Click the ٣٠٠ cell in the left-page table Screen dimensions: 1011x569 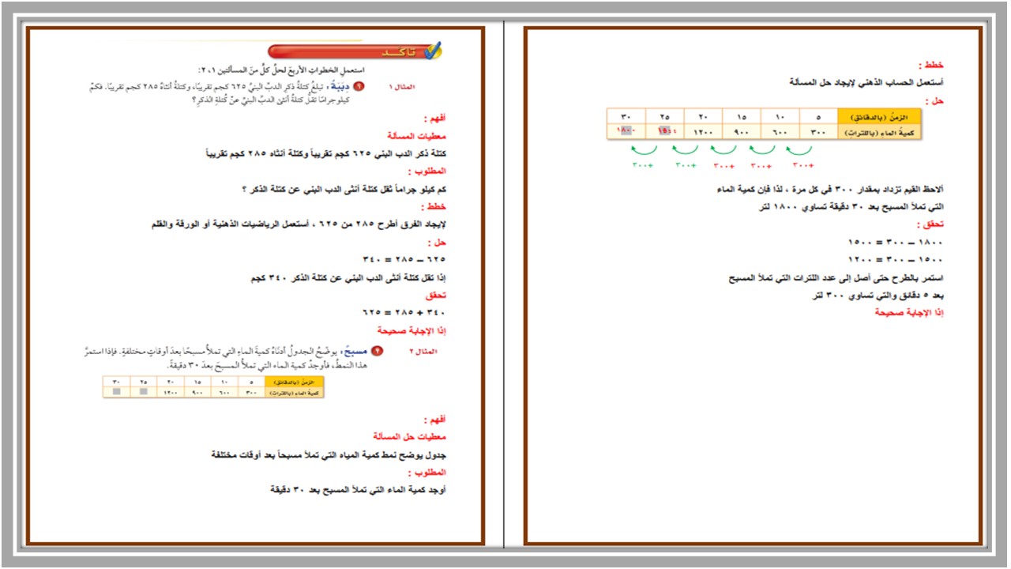(252, 392)
